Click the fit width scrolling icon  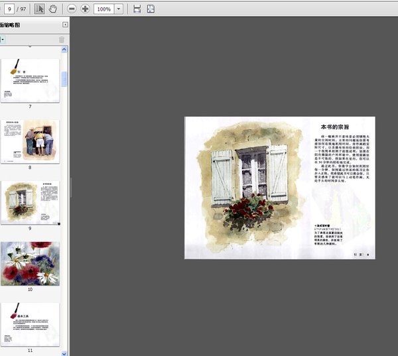137,9
